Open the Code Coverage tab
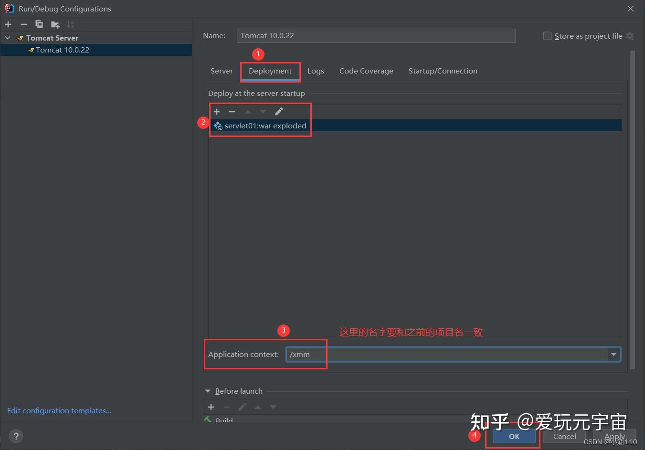The height and width of the screenshot is (450, 645). pos(366,71)
